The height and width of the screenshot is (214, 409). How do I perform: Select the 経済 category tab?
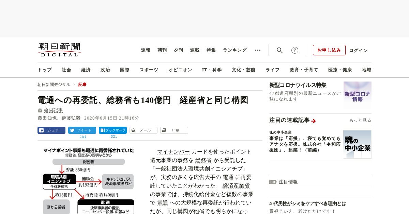(86, 70)
